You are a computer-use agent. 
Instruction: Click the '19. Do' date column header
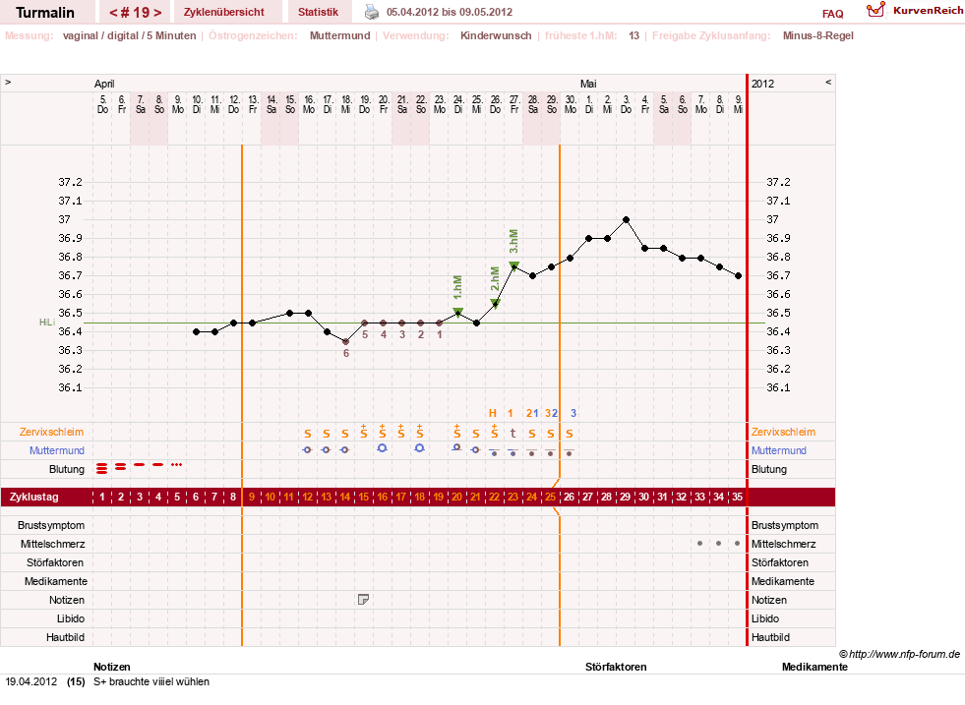[x=364, y=104]
